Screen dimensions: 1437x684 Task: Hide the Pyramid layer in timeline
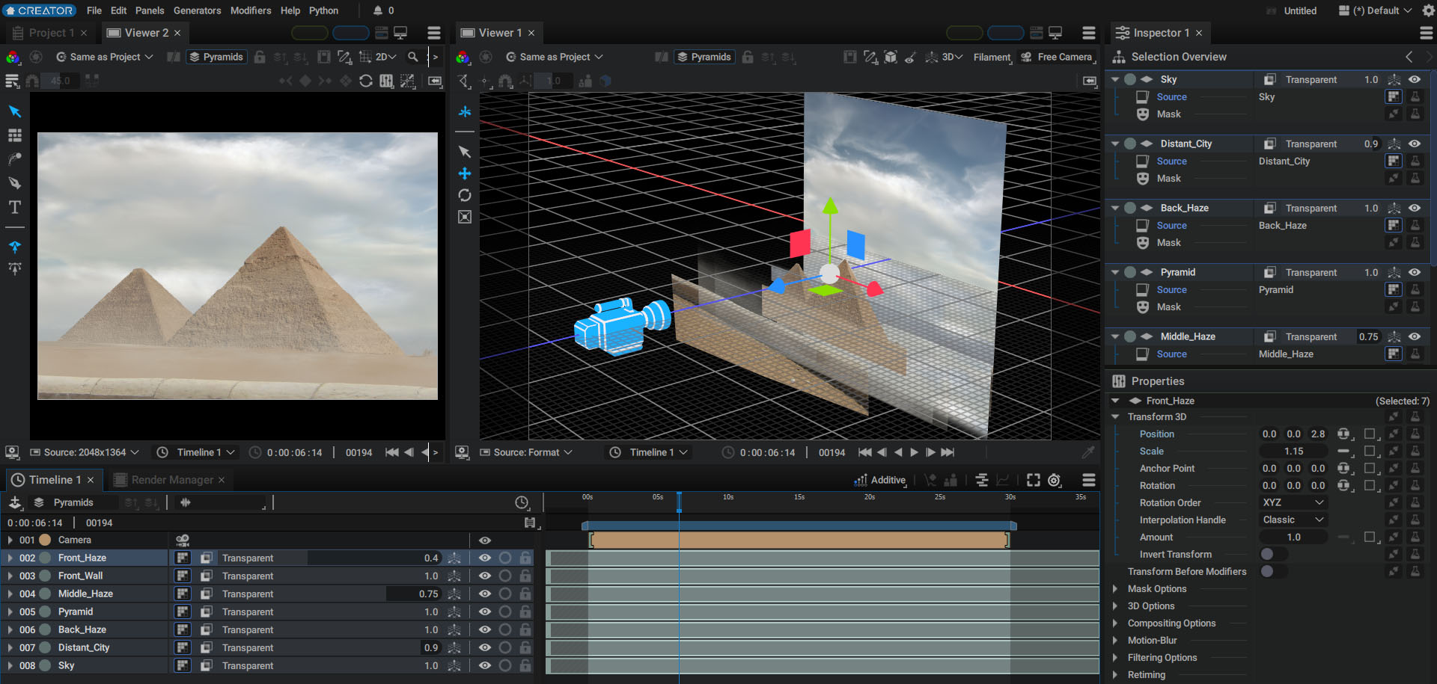click(485, 611)
